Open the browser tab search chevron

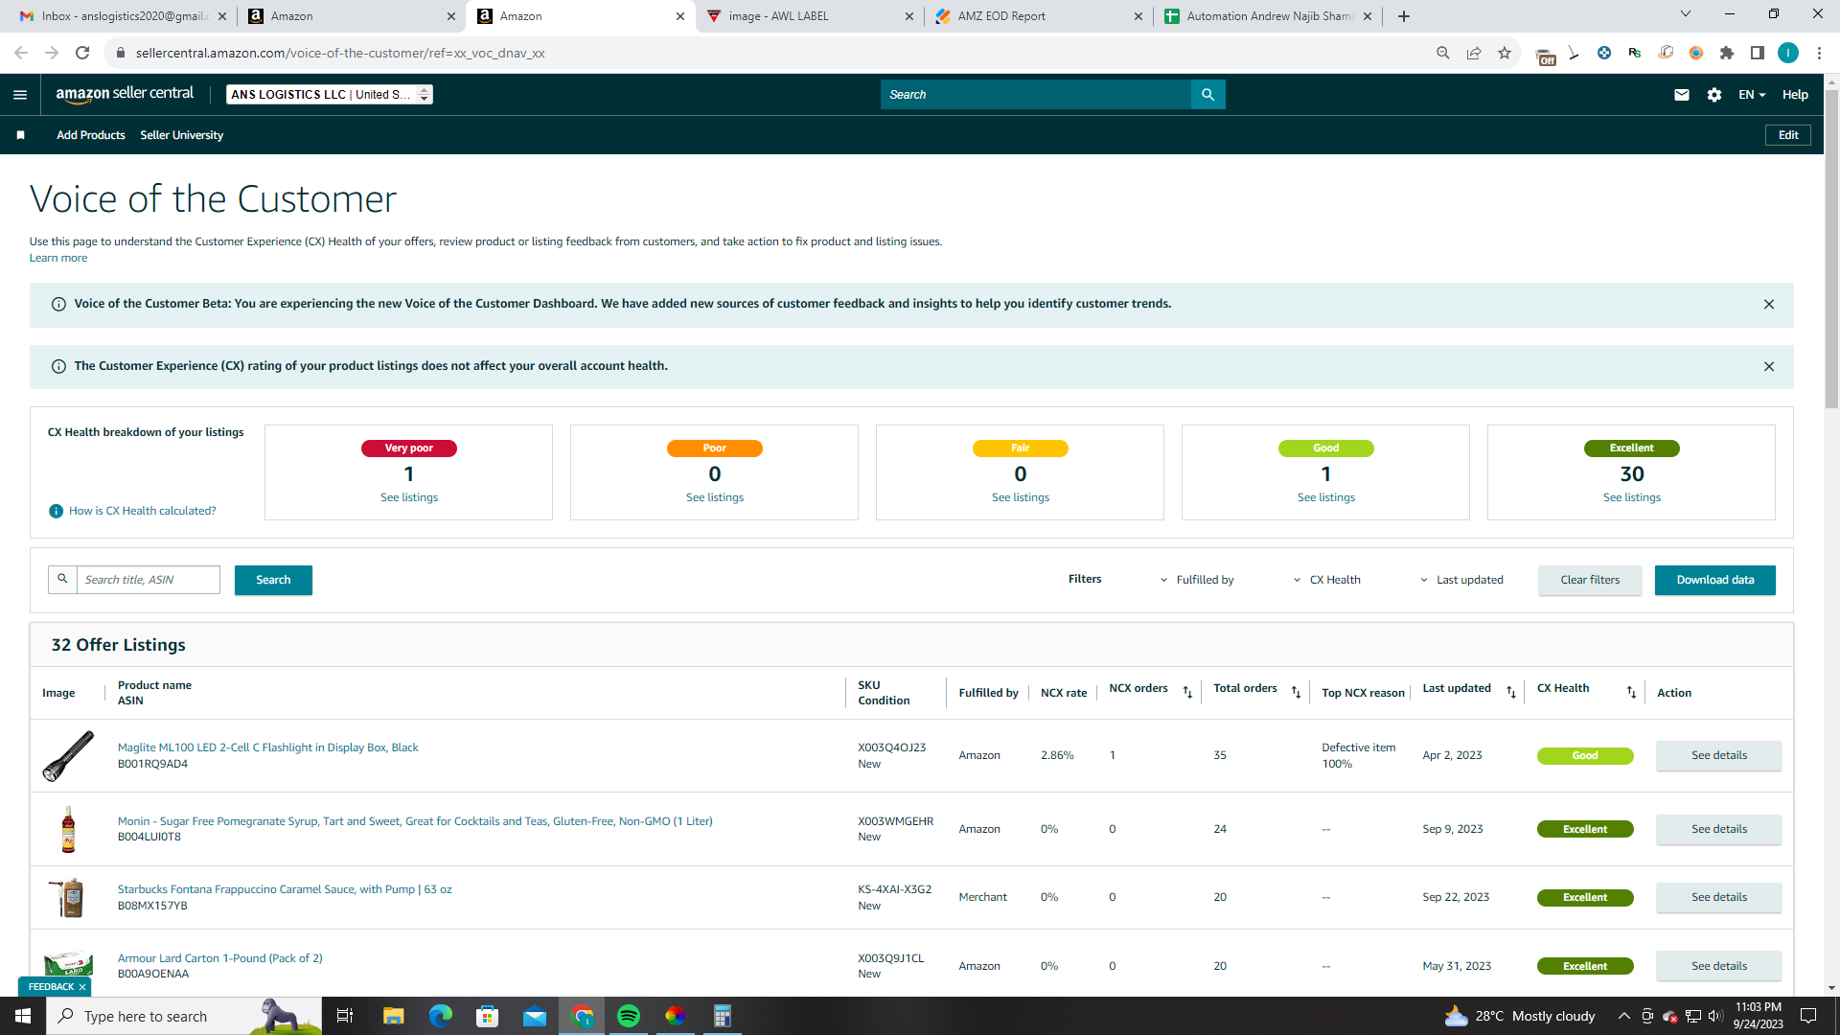click(x=1686, y=14)
